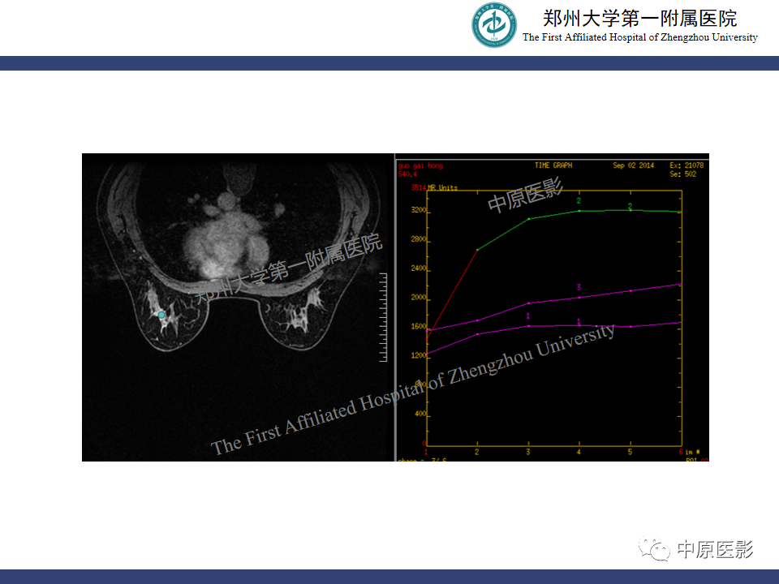779x584 pixels.
Task: Click the x-axis phase number 4
Action: [x=579, y=452]
